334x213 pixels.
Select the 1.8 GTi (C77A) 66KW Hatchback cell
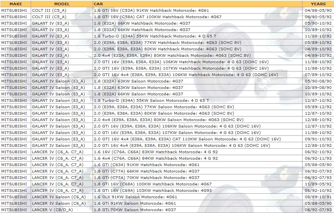point(197,171)
